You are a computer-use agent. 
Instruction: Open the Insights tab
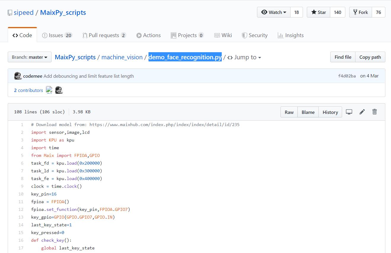[291, 35]
